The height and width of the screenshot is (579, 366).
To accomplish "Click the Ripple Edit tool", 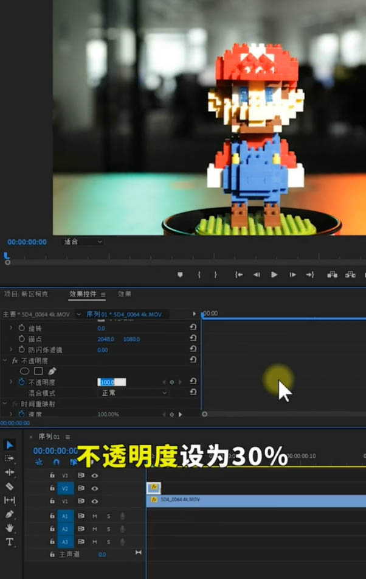I will tap(9, 472).
